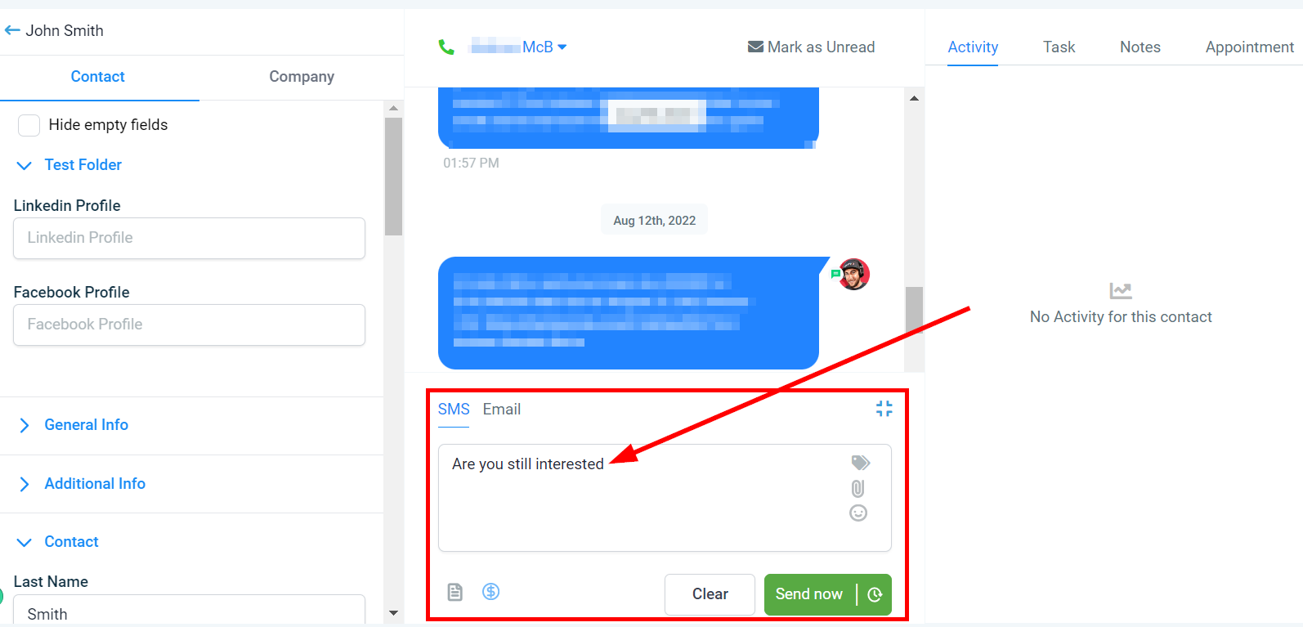
Task: Switch to the Company tab
Action: (x=302, y=77)
